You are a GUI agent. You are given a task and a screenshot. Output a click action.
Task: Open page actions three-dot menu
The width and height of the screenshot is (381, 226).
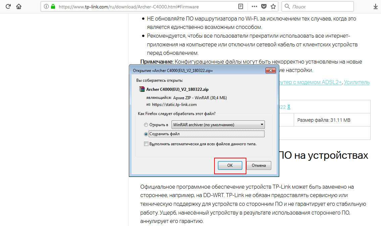(x=254, y=7)
